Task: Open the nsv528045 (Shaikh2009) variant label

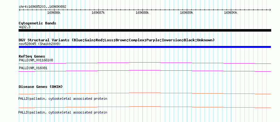Action: 40,44
